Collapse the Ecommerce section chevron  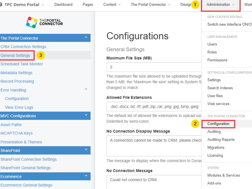tap(86, 175)
